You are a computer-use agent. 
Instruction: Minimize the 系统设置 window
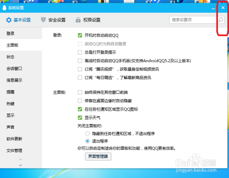pos(213,9)
